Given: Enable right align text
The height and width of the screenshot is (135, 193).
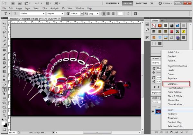Looking at the screenshot, I should 113,14.
